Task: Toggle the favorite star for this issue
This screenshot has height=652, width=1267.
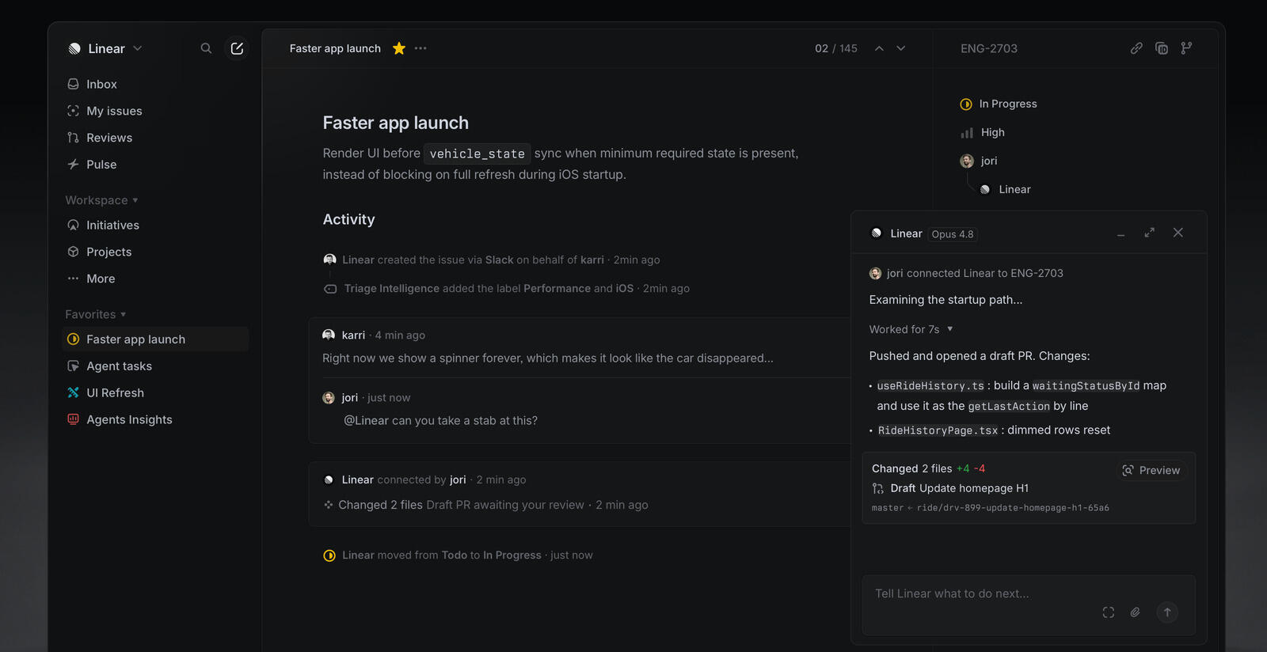Action: point(399,48)
